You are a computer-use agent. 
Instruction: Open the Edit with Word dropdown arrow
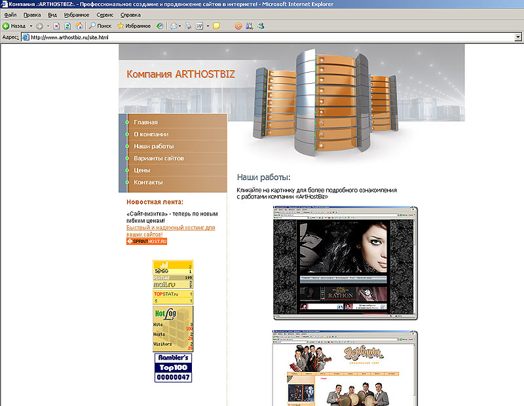[208, 26]
